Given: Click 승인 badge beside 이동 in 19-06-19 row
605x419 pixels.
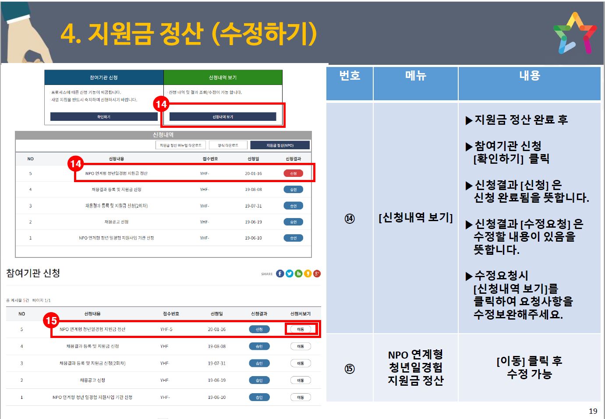Looking at the screenshot, I should (259, 380).
